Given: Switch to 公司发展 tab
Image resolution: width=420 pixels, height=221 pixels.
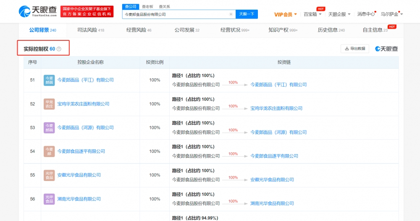Looking at the screenshot, I should [187, 30].
